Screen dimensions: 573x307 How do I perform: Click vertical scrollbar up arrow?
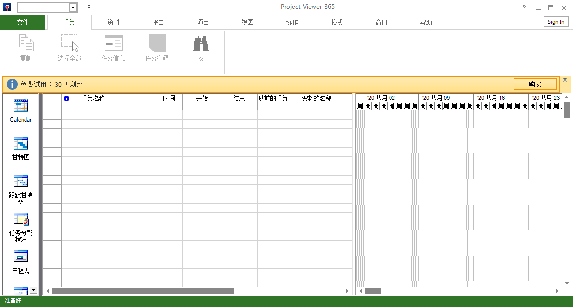point(567,97)
